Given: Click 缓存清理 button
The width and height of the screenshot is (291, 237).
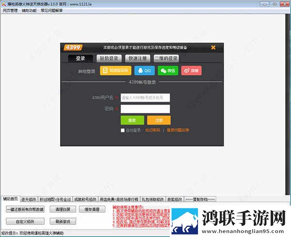Looking at the screenshot, I should pos(92,209).
